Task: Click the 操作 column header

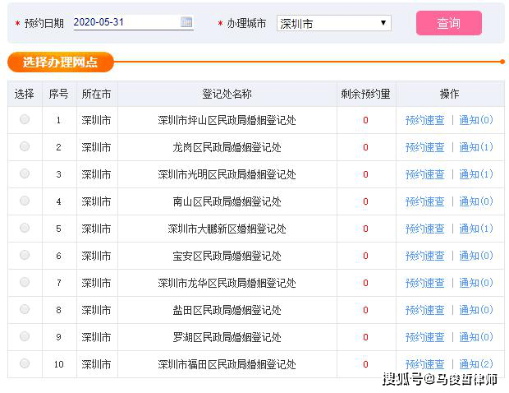Action: [x=450, y=94]
